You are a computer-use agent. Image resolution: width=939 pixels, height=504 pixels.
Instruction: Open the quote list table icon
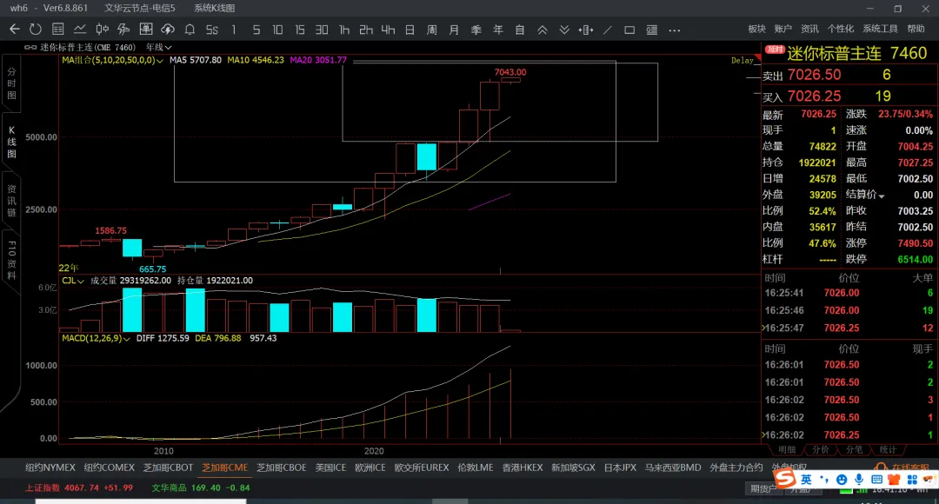click(x=57, y=30)
